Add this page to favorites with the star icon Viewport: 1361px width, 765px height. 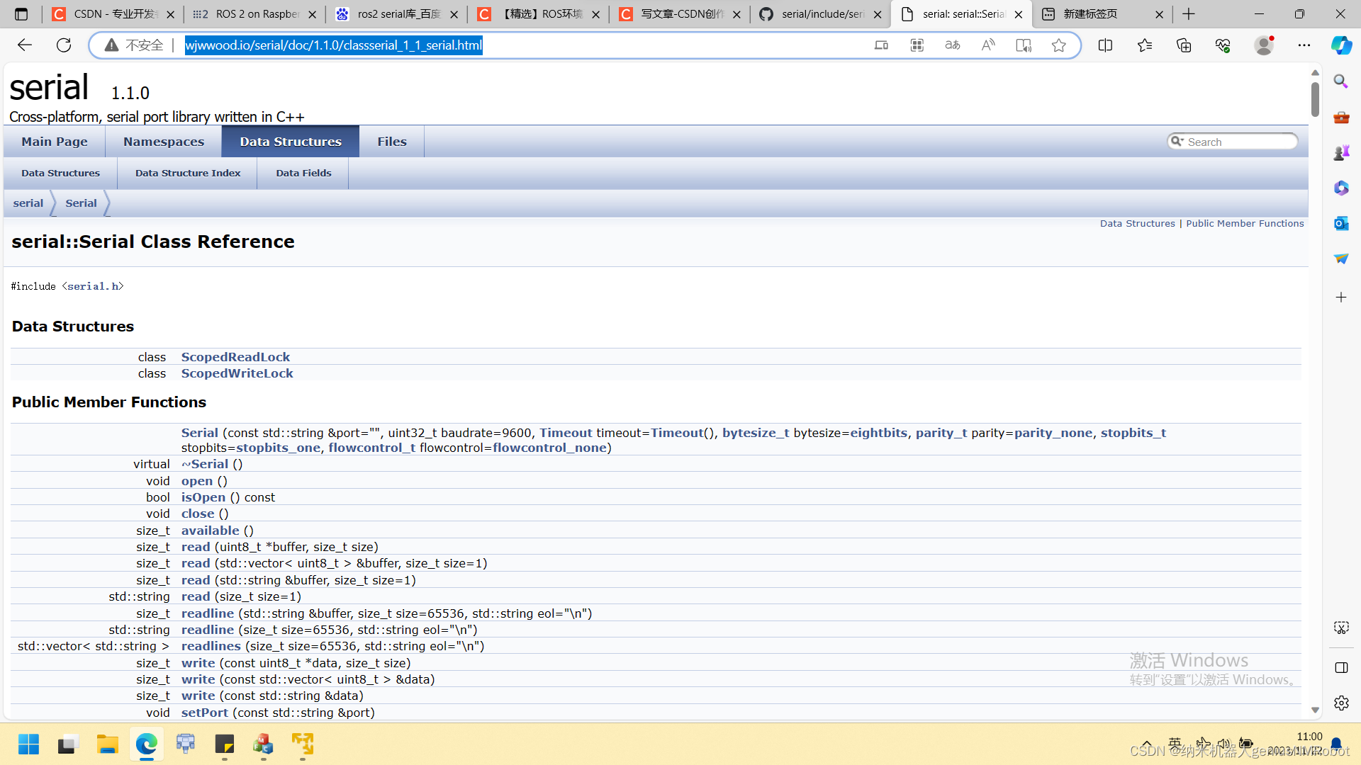coord(1058,45)
